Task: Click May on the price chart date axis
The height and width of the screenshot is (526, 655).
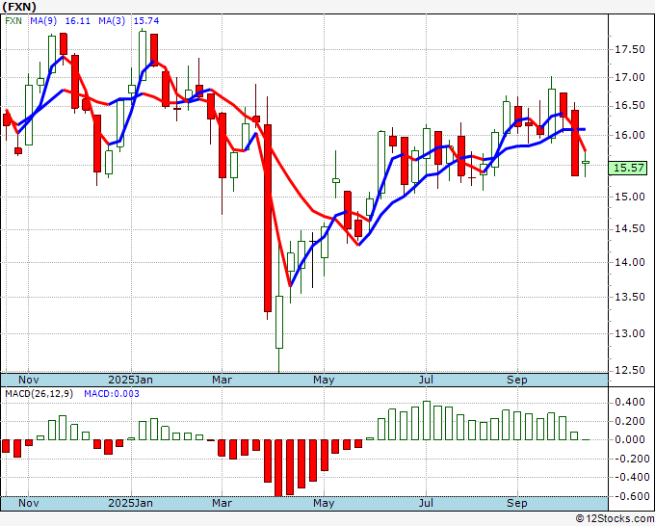Action: (x=324, y=380)
